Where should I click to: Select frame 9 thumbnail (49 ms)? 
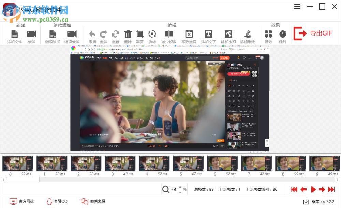(x=325, y=164)
